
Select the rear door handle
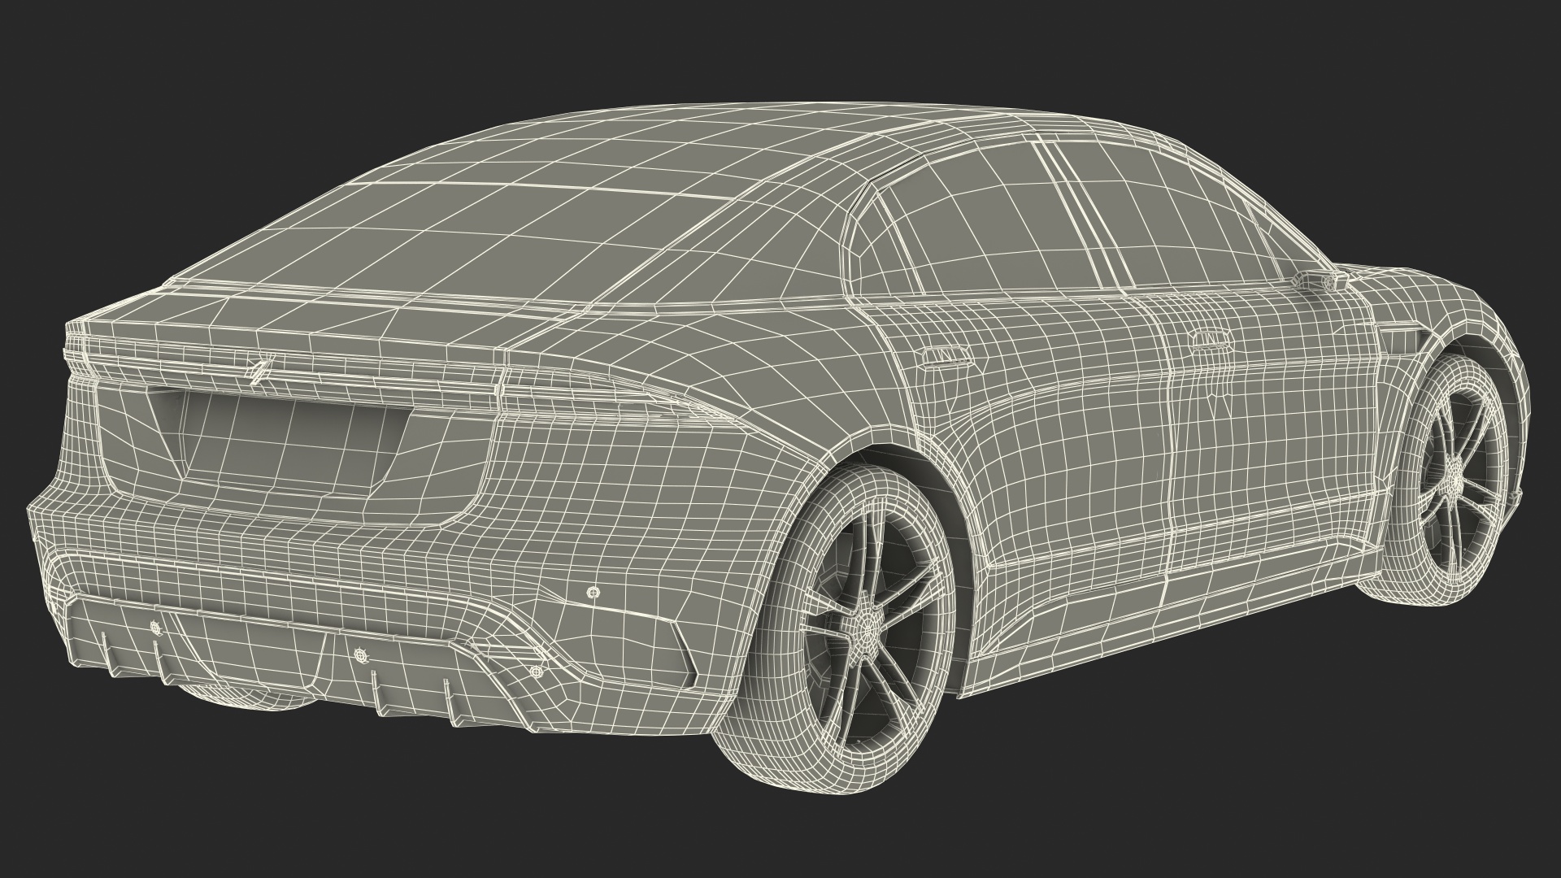(x=947, y=358)
